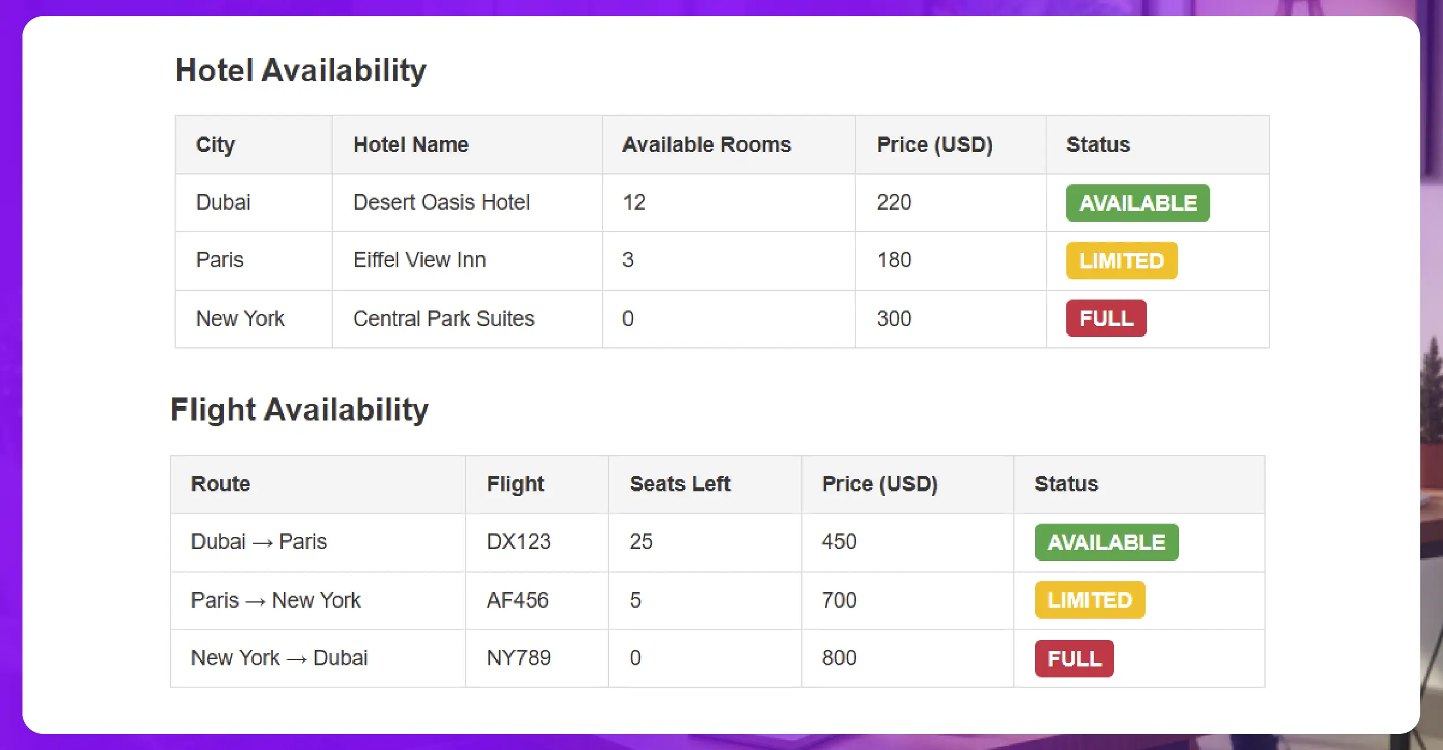
Task: Click the Route column header
Action: pos(220,484)
